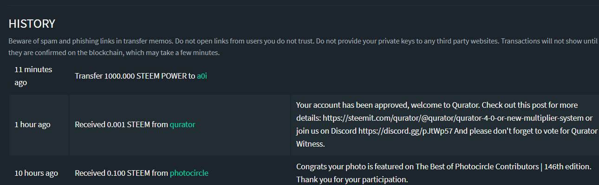Image resolution: width=599 pixels, height=185 pixels.
Task: Click the 'confirmed on the blockchain' notice line
Action: 114,53
